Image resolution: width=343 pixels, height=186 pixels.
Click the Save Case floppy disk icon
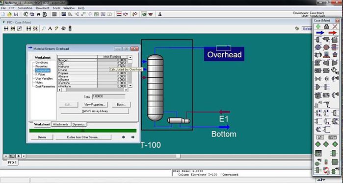click(x=16, y=14)
